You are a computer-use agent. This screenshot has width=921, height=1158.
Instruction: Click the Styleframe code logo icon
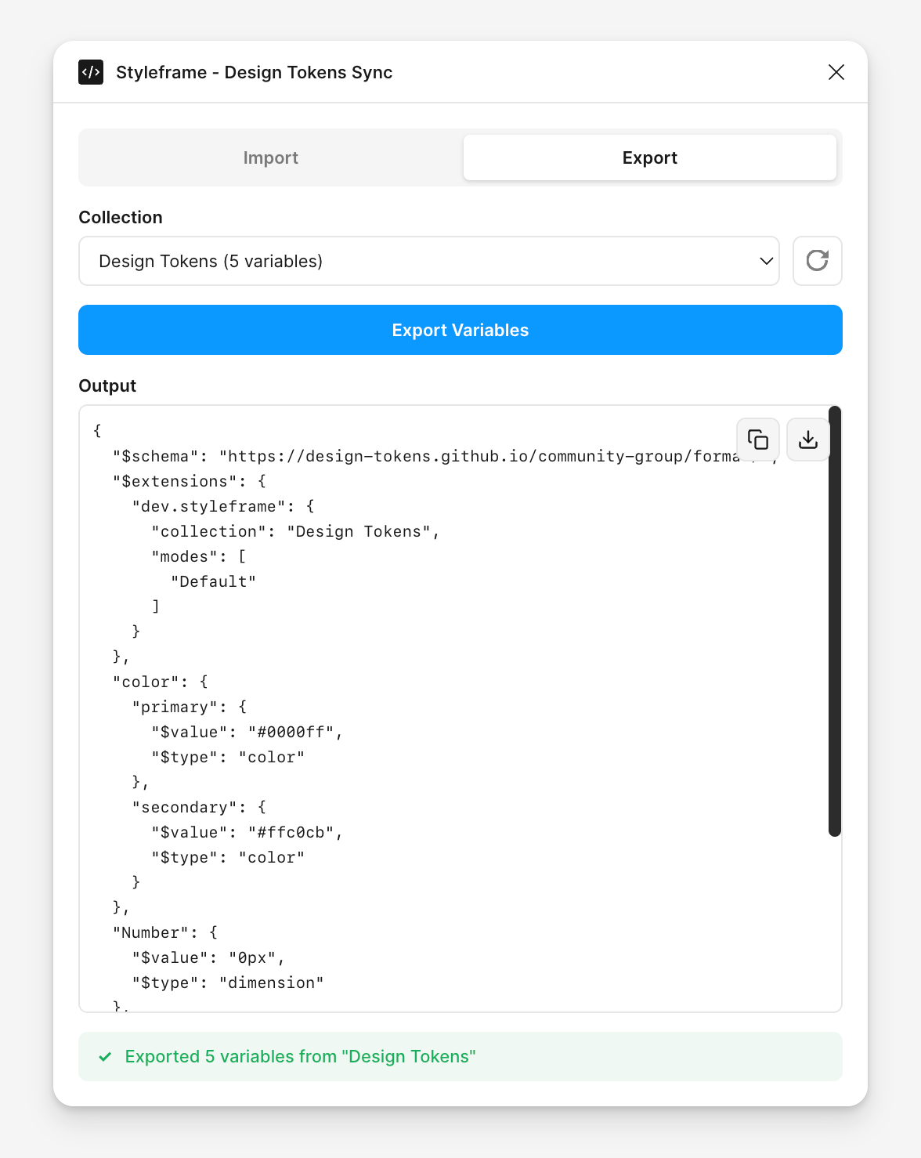pos(90,72)
